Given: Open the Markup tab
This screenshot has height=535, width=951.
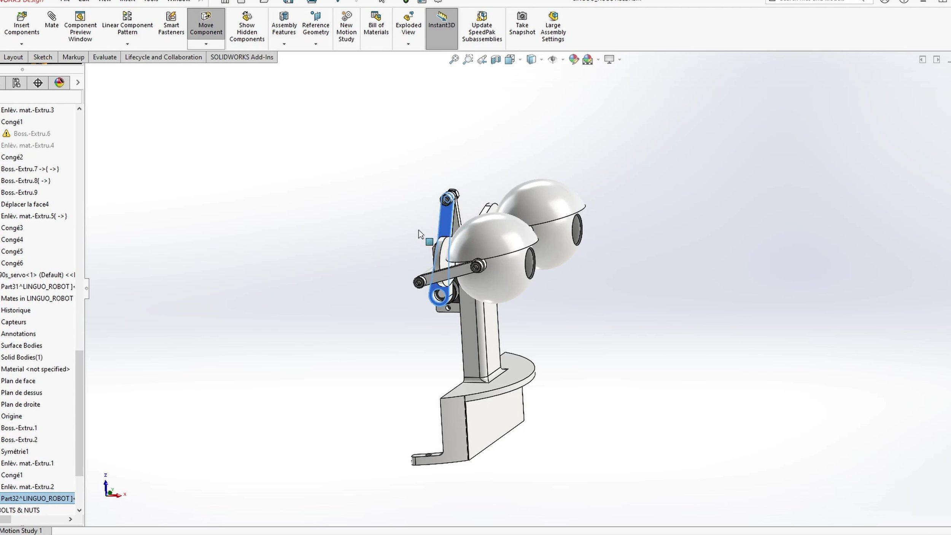Looking at the screenshot, I should [x=73, y=57].
